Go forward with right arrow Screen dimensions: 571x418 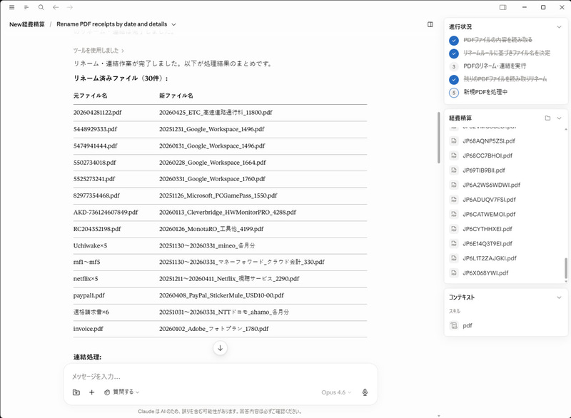(70, 7)
